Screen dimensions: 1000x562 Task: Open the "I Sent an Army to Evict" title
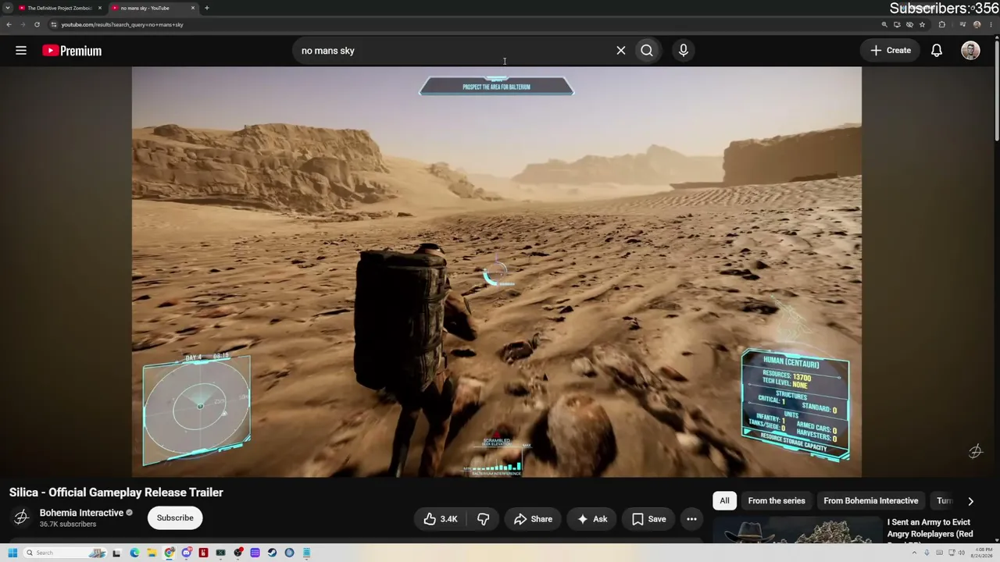(x=930, y=528)
